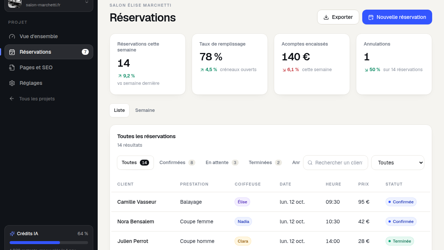Viewport: 444px width, 250px height.
Task: Click the DATE column header
Action: (x=286, y=184)
